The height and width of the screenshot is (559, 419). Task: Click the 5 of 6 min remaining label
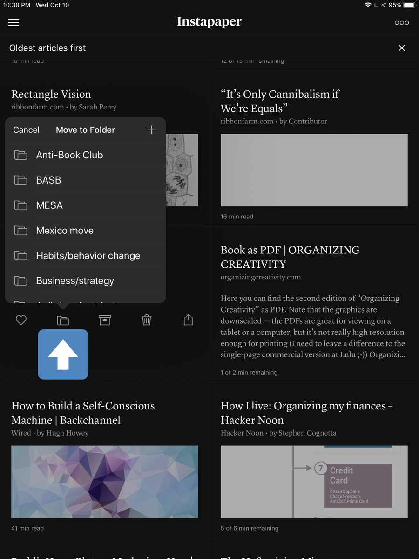[250, 528]
